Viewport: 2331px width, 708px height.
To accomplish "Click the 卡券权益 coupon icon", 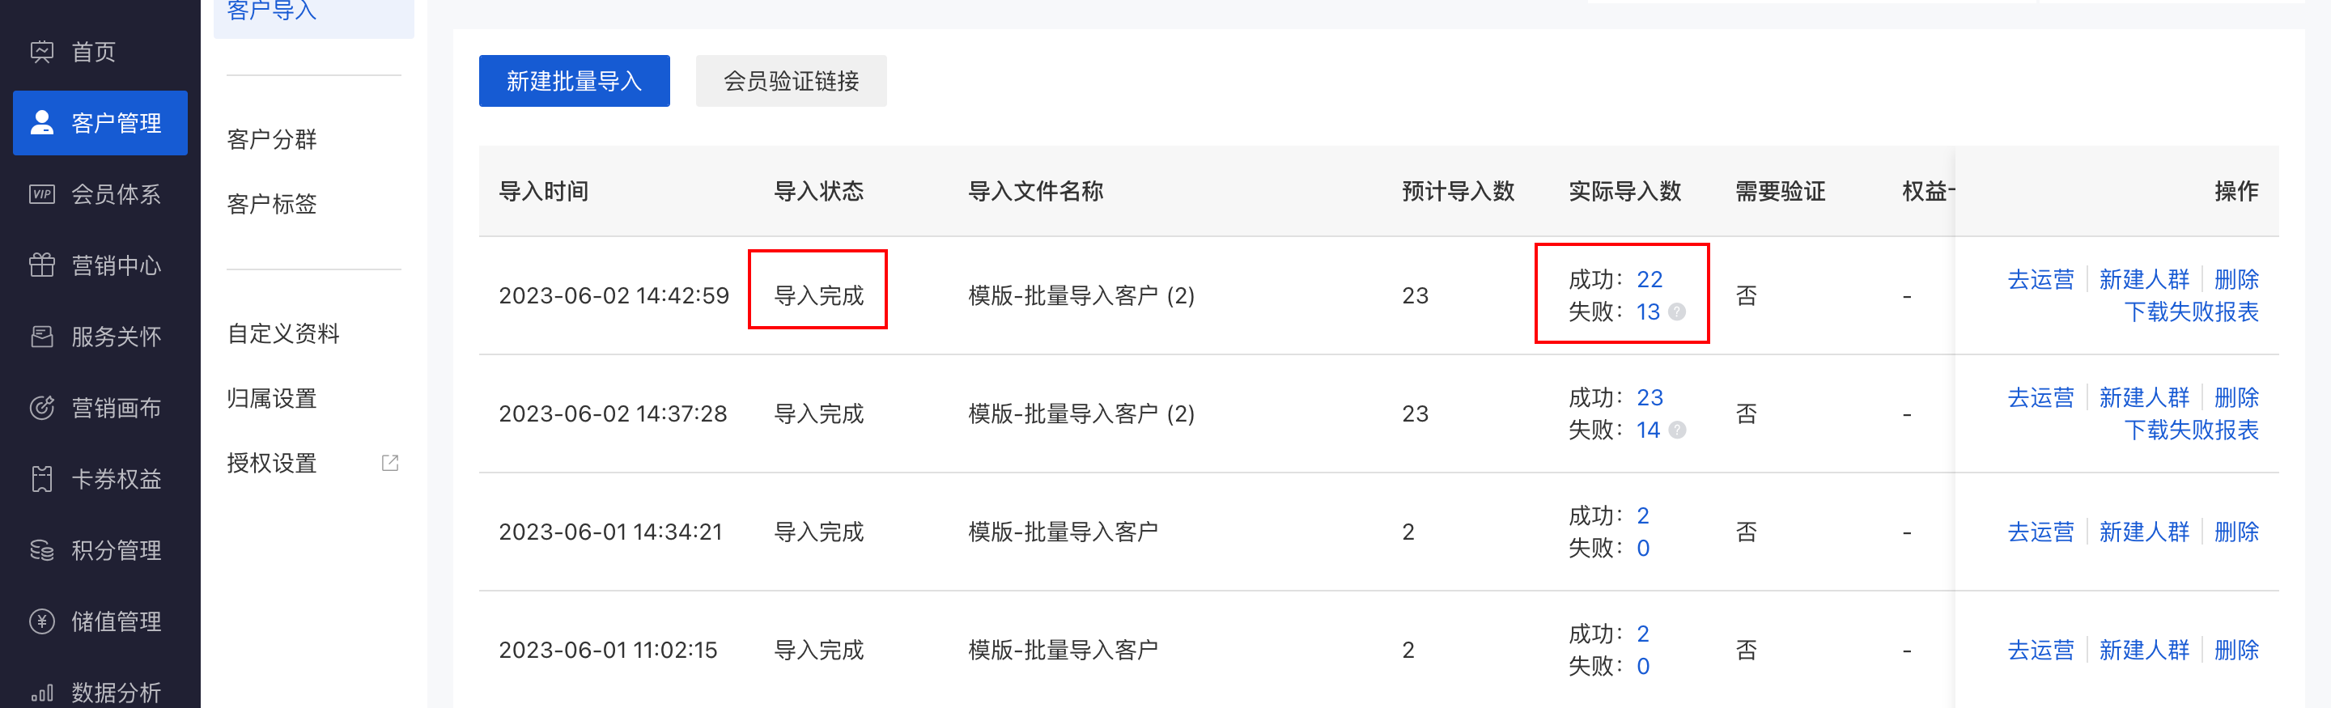I will [x=41, y=479].
